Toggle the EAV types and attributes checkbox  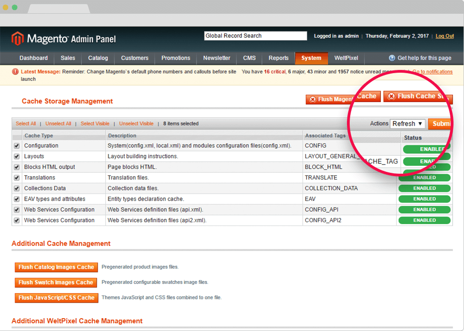click(16, 199)
